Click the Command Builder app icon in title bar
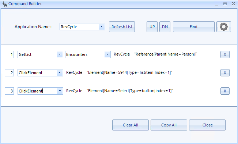Image resolution: width=238 pixels, height=144 pixels. click(x=5, y=4)
